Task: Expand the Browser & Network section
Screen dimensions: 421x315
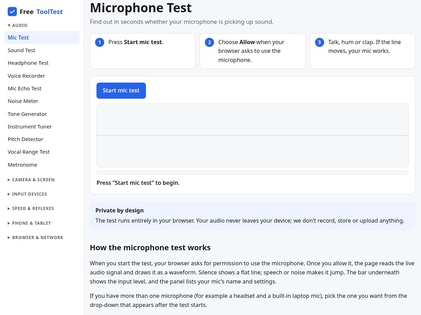Action: click(x=35, y=238)
